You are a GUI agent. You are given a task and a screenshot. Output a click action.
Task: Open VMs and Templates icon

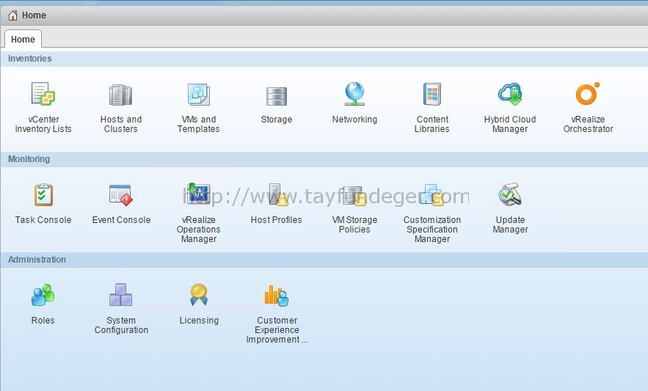pyautogui.click(x=199, y=94)
